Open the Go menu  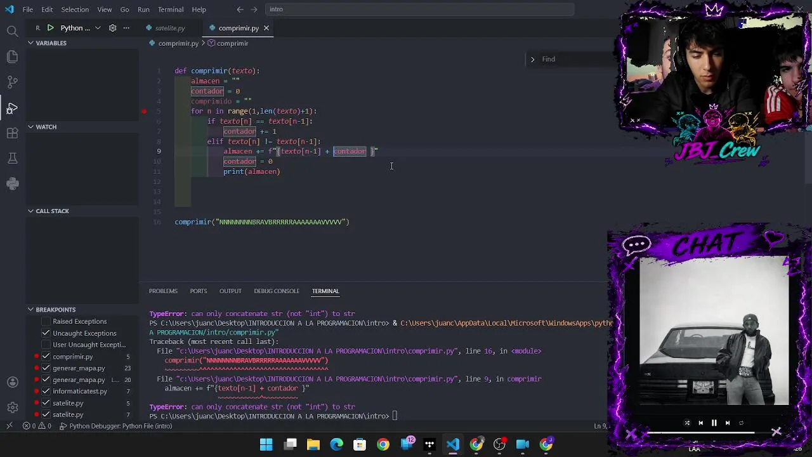coord(124,10)
